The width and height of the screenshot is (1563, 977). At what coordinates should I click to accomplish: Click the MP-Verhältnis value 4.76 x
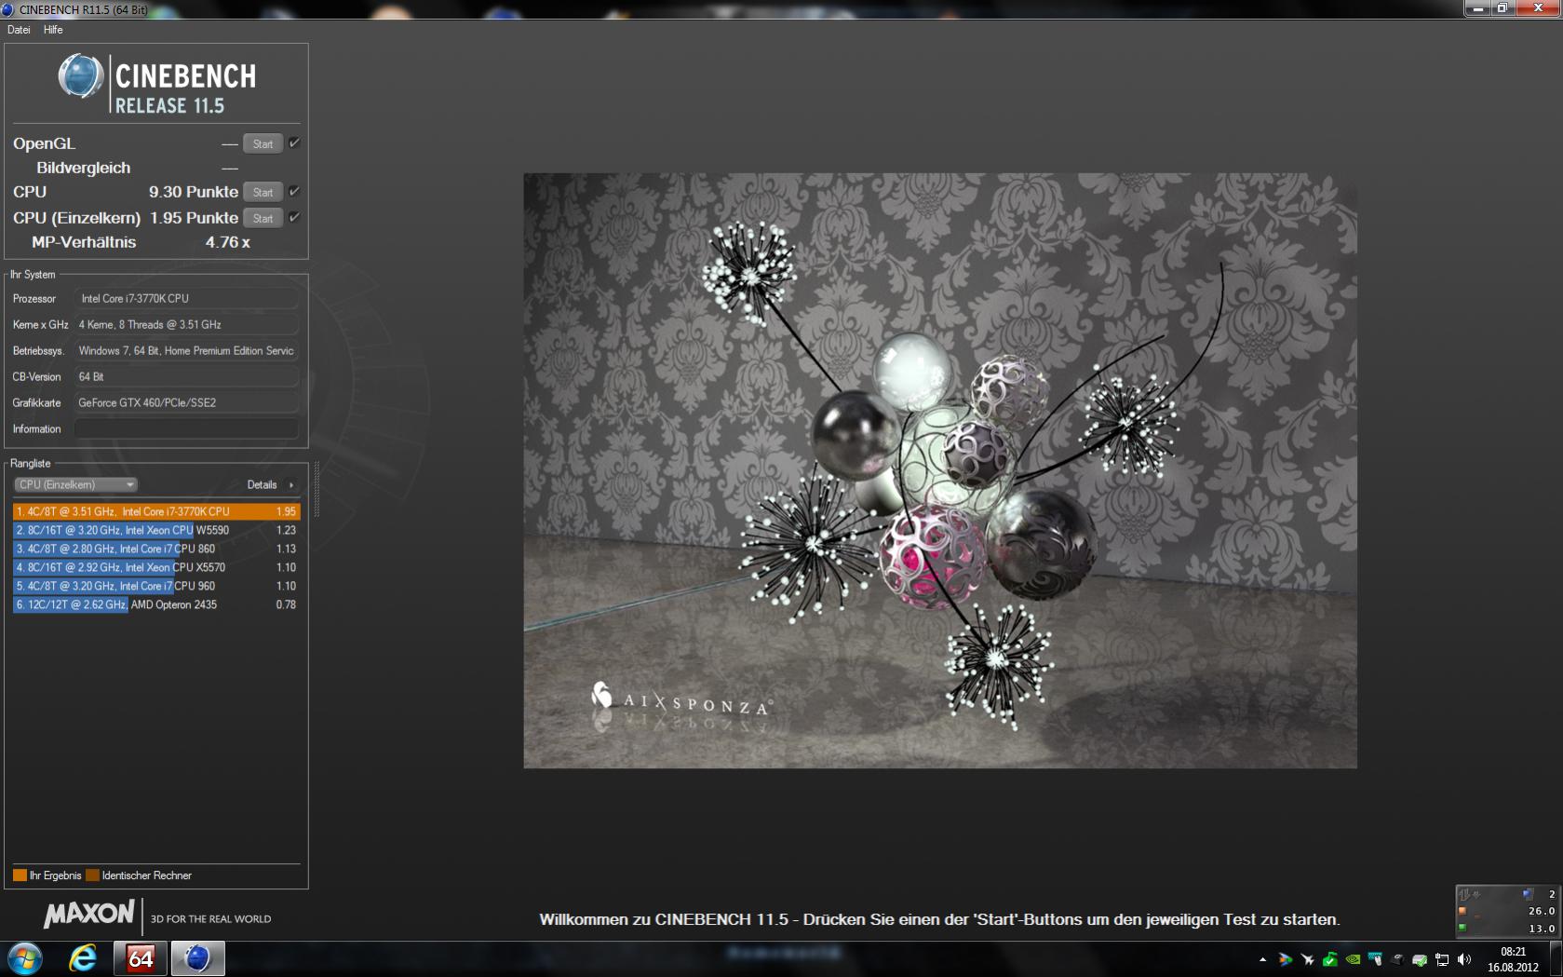[228, 242]
